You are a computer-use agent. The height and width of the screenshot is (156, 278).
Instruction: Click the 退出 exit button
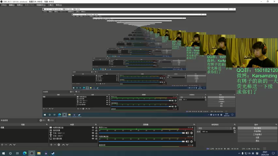(257, 141)
